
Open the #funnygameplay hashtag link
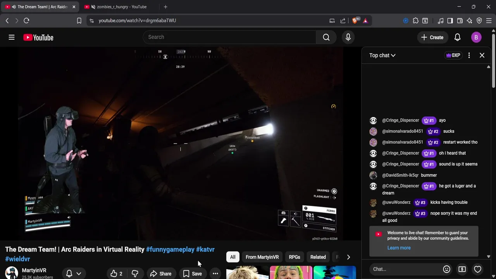point(170,250)
